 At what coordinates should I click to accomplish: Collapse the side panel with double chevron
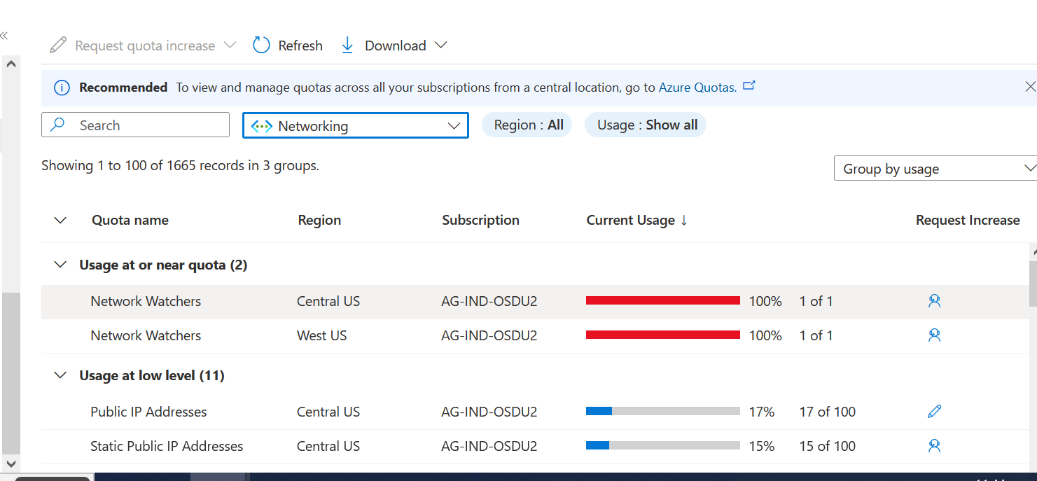[4, 36]
